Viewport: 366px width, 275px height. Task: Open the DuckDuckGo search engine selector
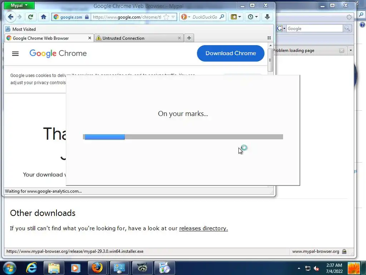[186, 17]
